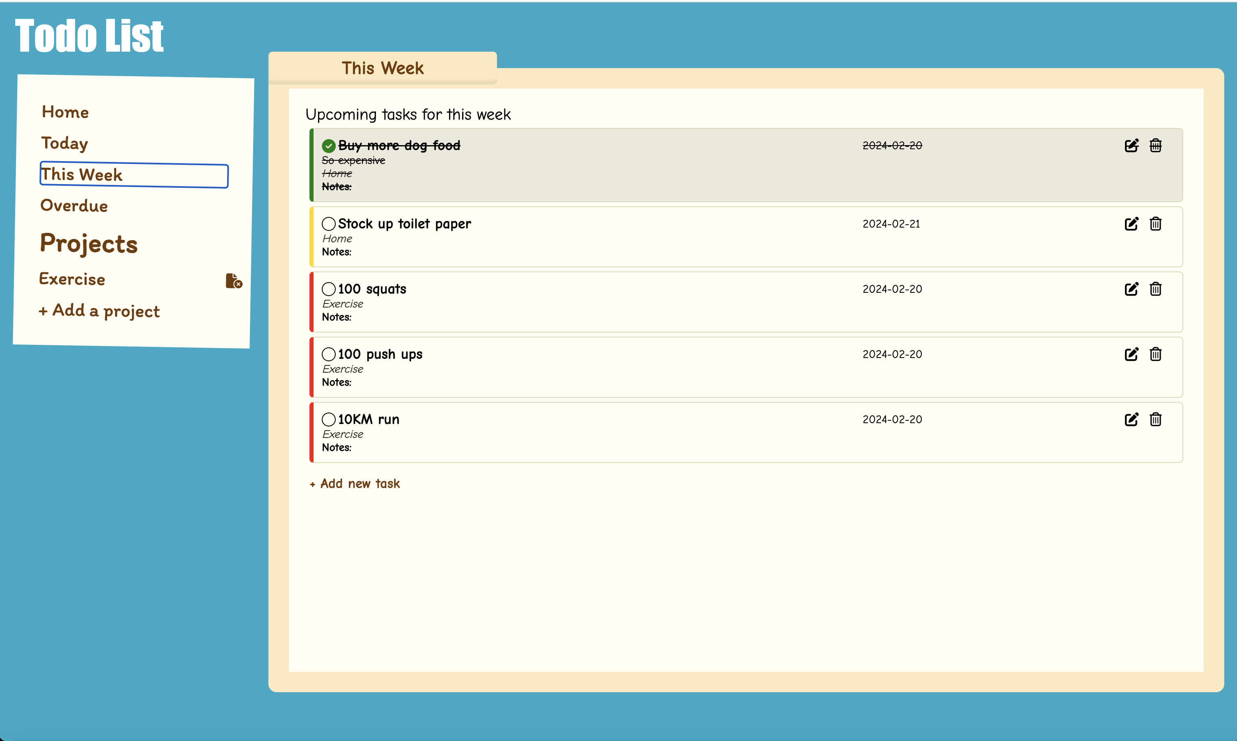Mark 100 squats as done
The height and width of the screenshot is (741, 1237).
click(328, 289)
